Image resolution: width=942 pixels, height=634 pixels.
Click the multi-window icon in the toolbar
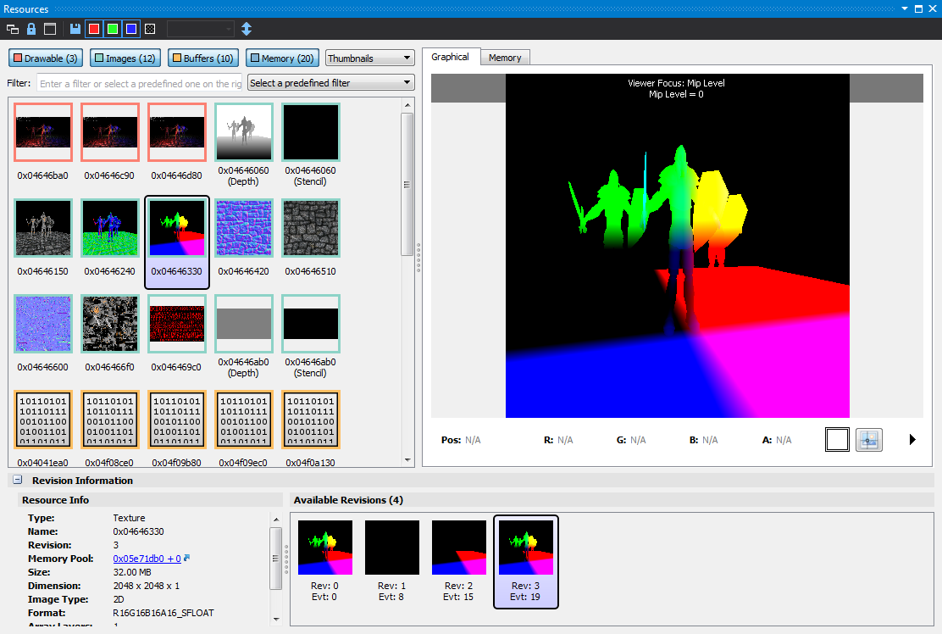13,29
